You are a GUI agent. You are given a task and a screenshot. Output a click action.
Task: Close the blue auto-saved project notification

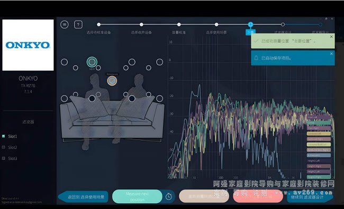point(331,54)
